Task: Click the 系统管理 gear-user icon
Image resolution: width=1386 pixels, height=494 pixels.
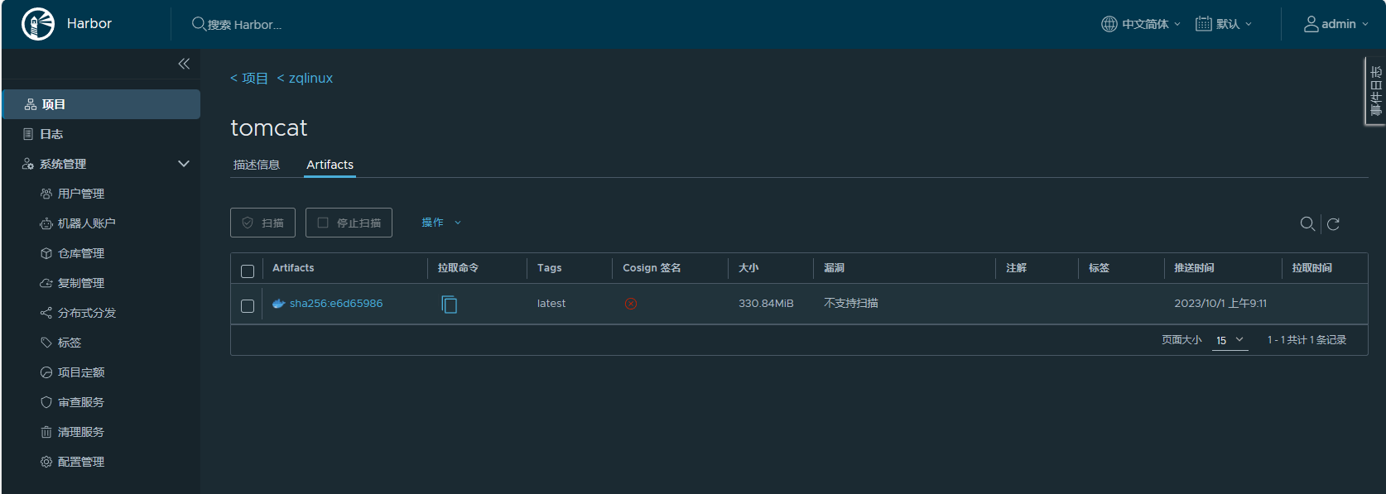Action: click(28, 164)
